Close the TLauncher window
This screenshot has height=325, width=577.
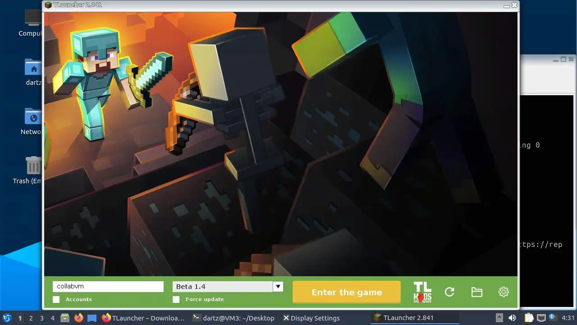click(x=514, y=5)
